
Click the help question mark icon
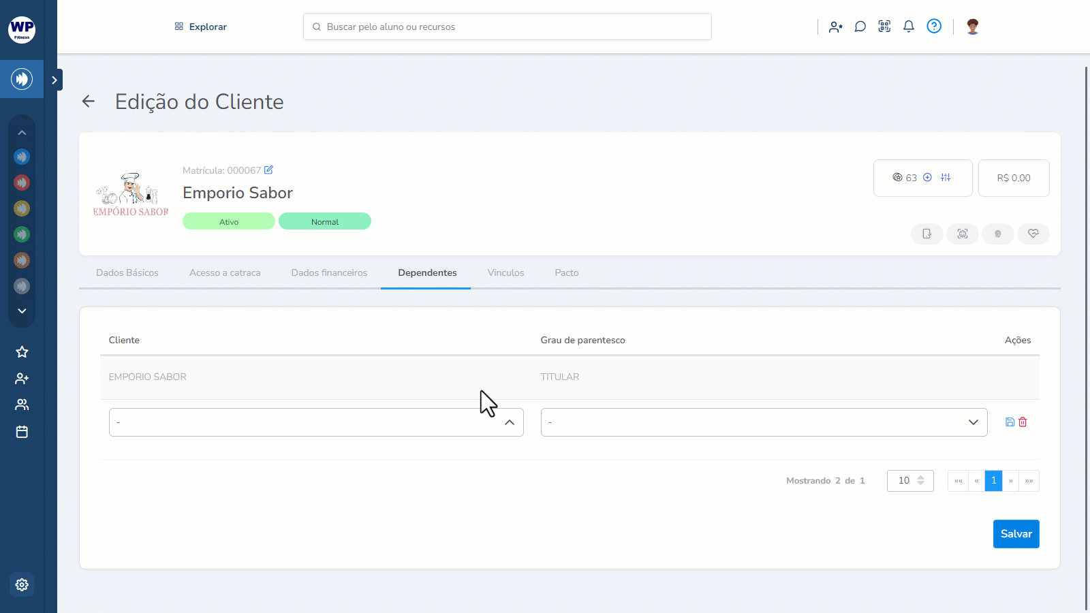click(934, 27)
